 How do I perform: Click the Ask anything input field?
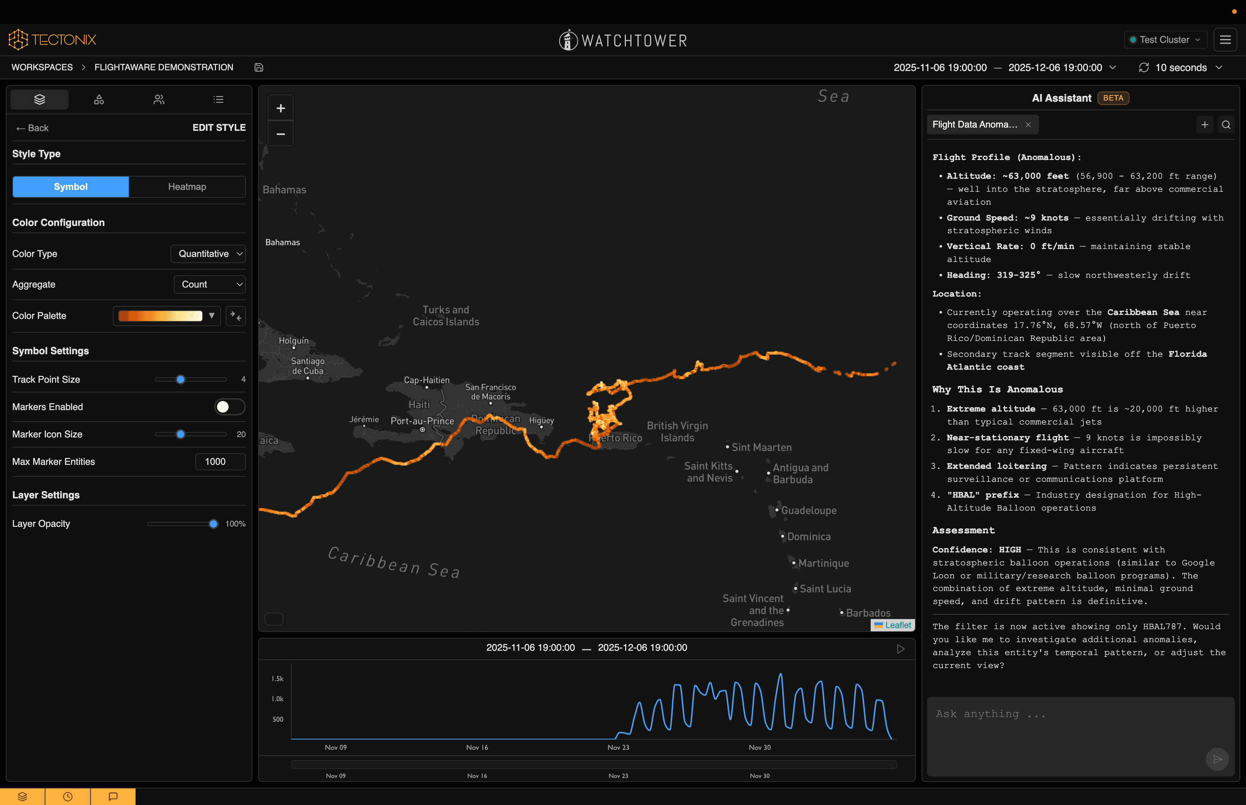tap(1067, 732)
